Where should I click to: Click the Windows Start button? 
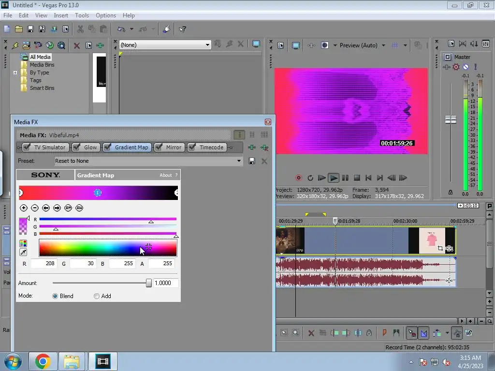point(13,361)
